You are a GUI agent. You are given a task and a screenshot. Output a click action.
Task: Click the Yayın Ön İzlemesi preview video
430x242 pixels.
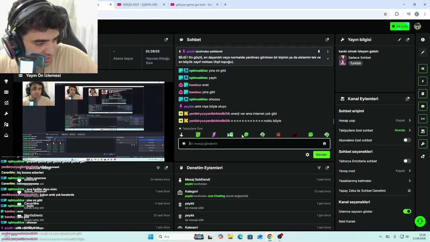[93, 121]
